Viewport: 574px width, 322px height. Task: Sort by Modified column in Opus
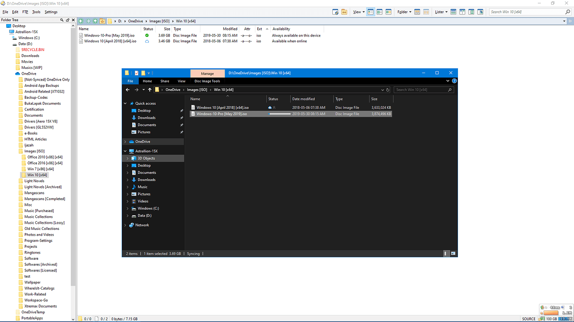(230, 29)
